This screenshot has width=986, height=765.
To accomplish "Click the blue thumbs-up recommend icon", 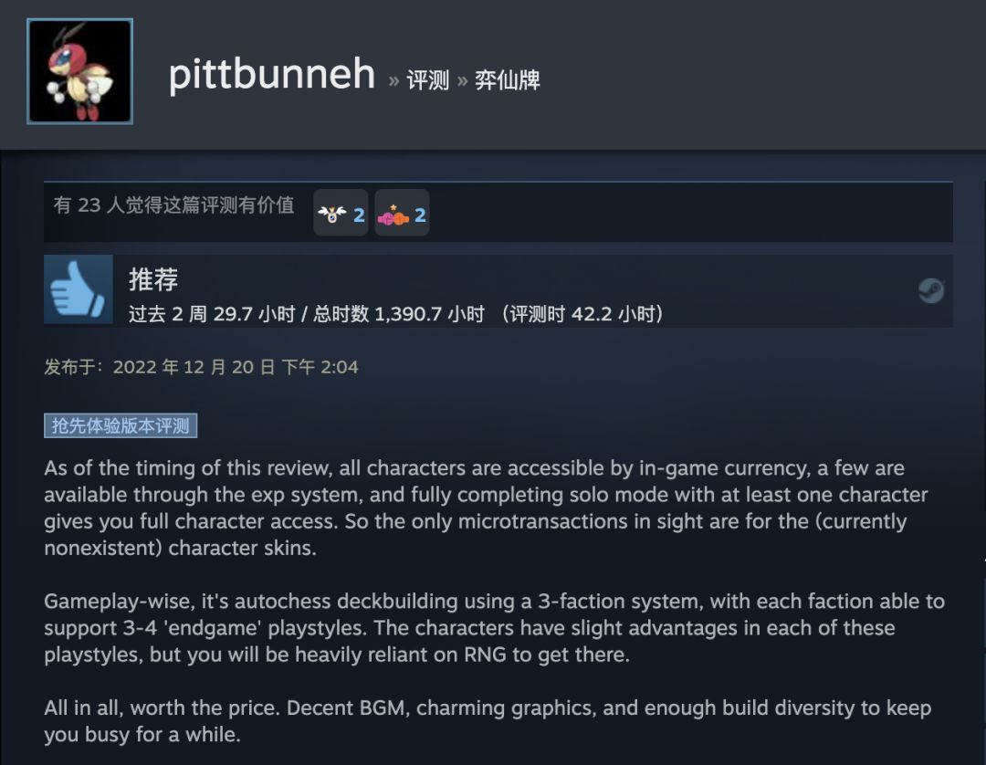I will point(79,289).
